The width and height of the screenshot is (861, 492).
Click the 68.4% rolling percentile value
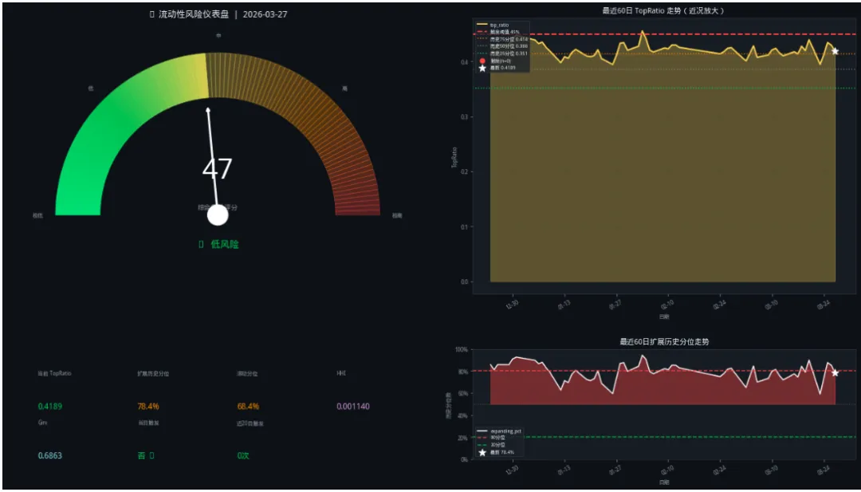click(248, 407)
